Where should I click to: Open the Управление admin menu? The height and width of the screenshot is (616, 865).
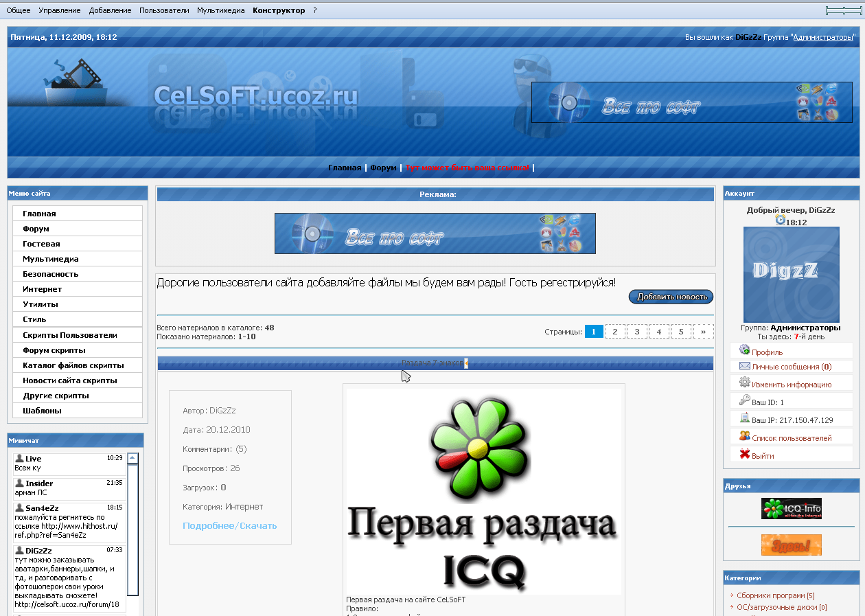[60, 10]
